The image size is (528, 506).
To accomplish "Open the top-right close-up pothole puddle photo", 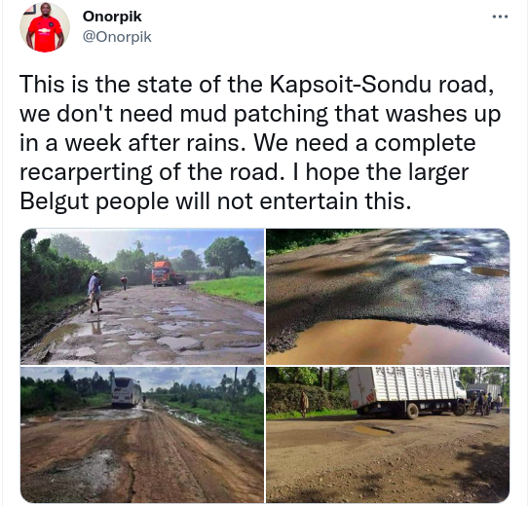I will pos(388,297).
